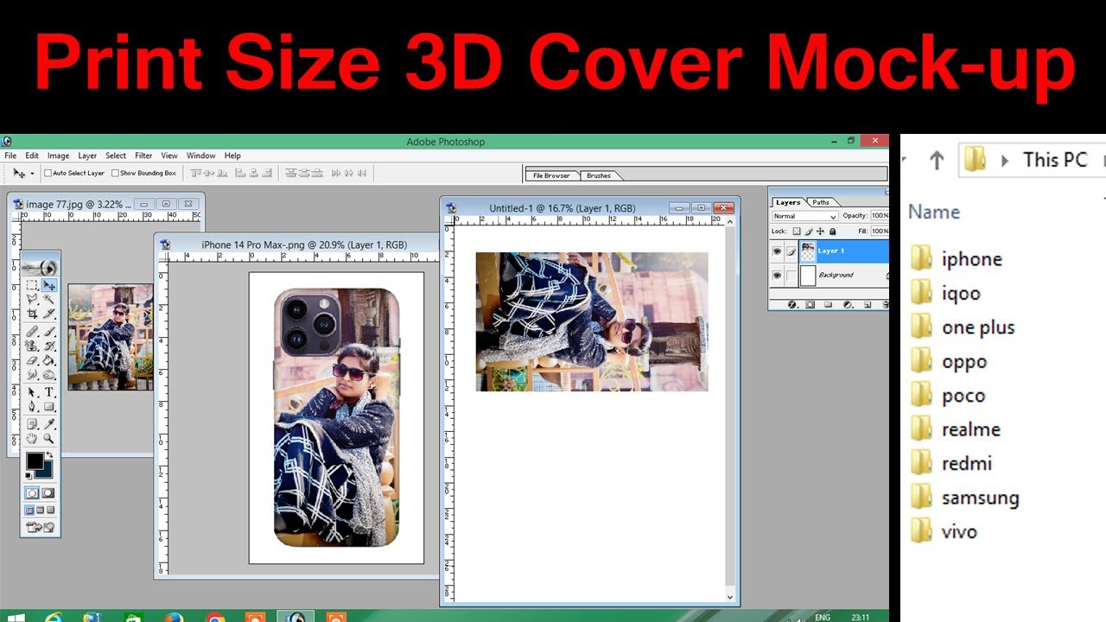Image resolution: width=1106 pixels, height=622 pixels.
Task: Open the Brushes tab
Action: [x=599, y=175]
